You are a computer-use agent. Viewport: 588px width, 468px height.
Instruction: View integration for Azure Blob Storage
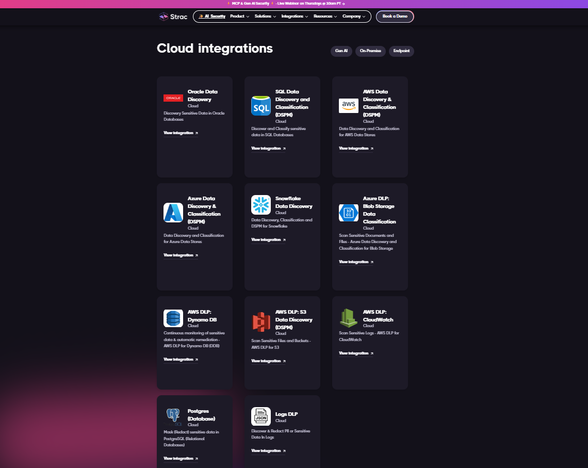coord(356,262)
